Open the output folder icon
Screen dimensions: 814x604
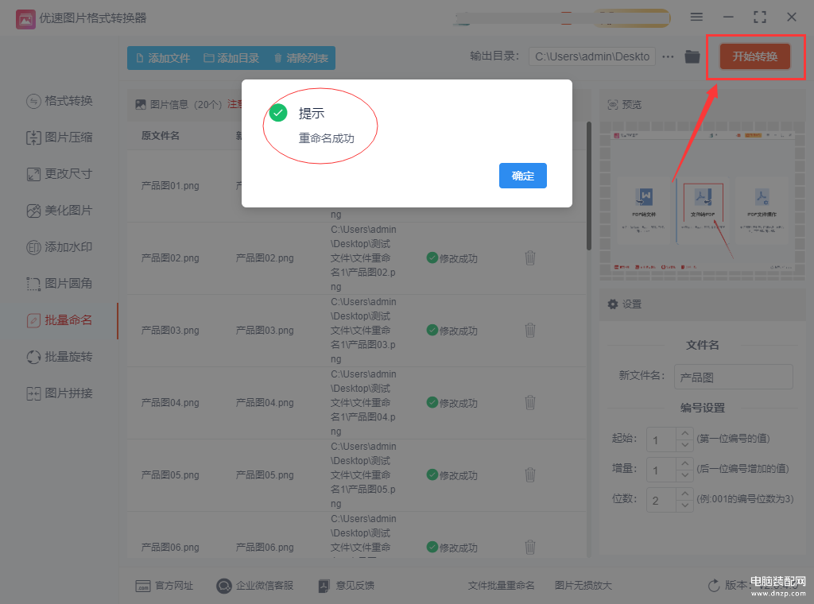(692, 56)
